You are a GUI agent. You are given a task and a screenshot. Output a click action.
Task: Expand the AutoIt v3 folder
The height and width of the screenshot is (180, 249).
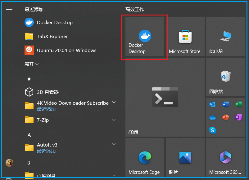pos(114,144)
